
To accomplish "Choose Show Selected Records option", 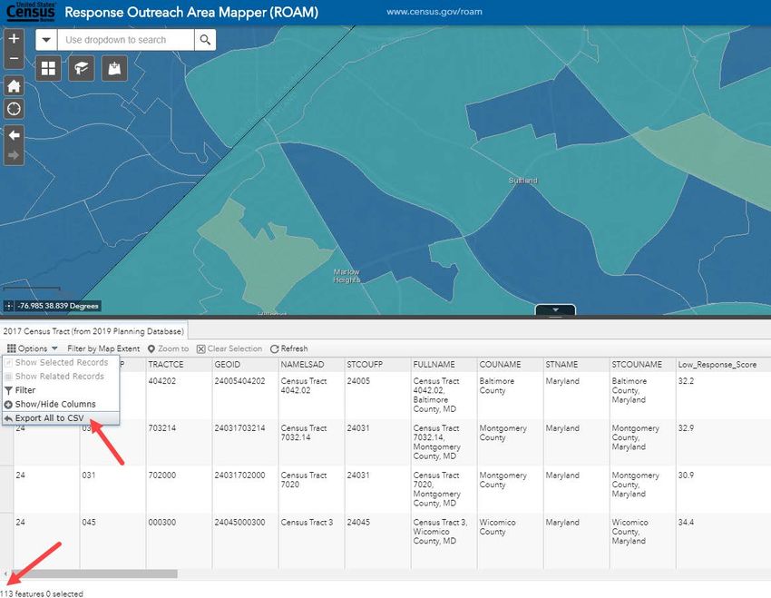I will tap(61, 362).
